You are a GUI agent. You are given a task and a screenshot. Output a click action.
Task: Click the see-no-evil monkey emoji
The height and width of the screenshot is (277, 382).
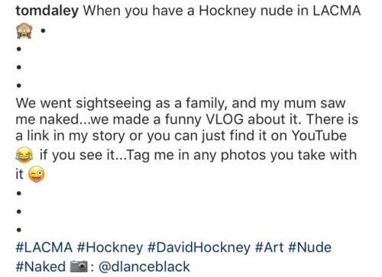tap(24, 31)
